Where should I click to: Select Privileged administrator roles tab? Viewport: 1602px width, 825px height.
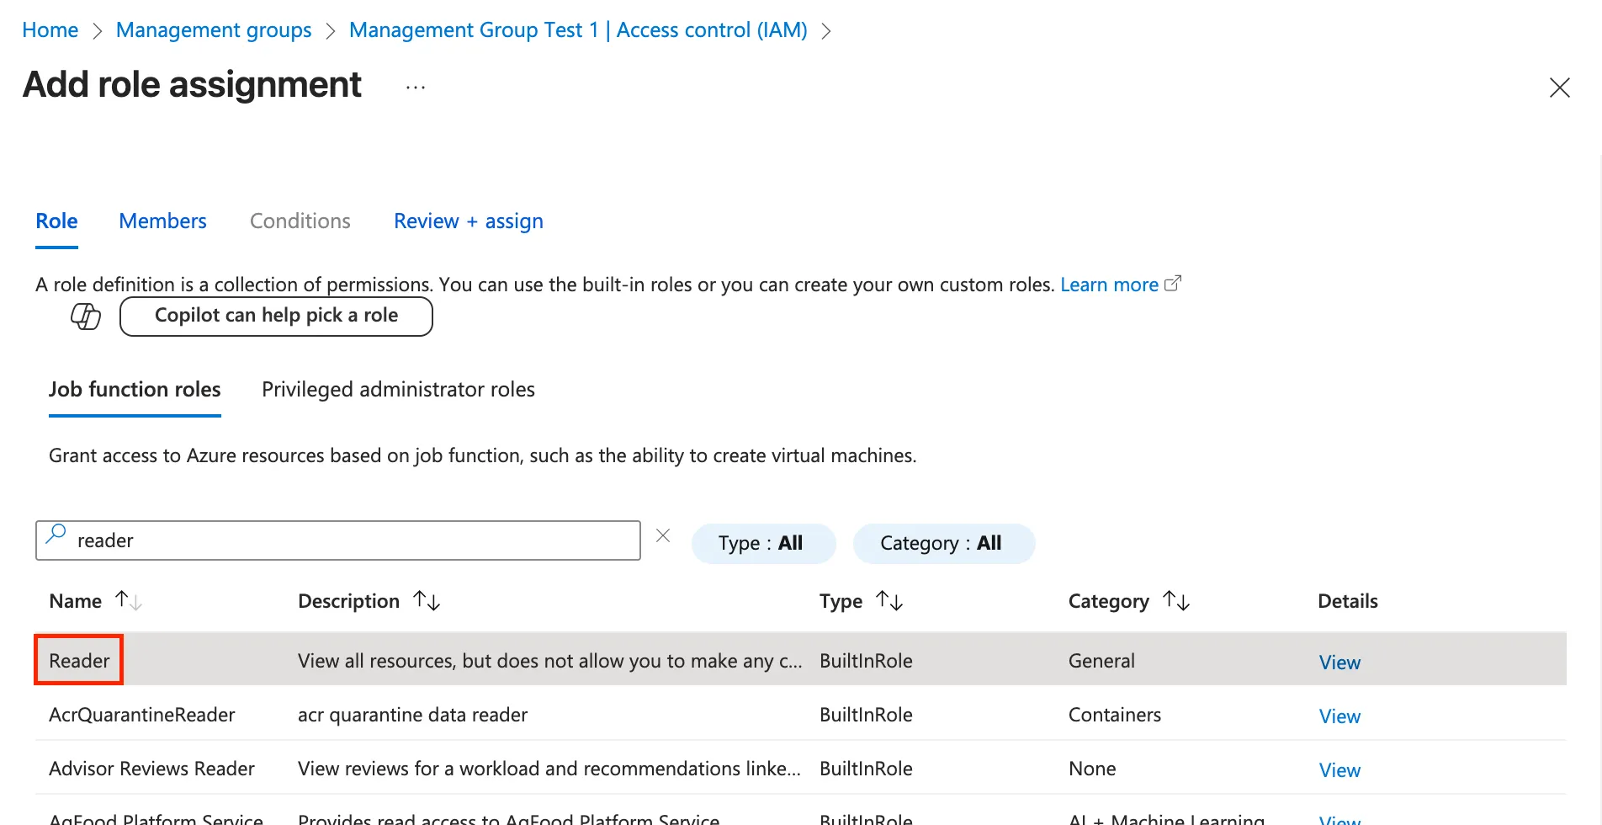click(398, 390)
